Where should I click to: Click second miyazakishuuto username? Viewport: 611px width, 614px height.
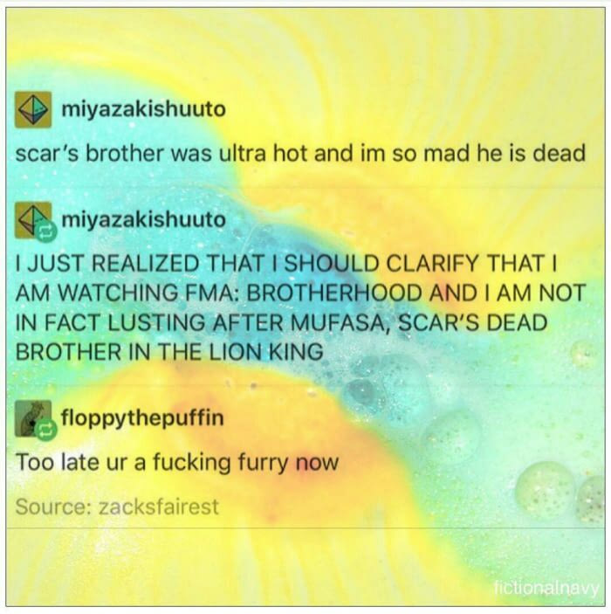tap(143, 220)
